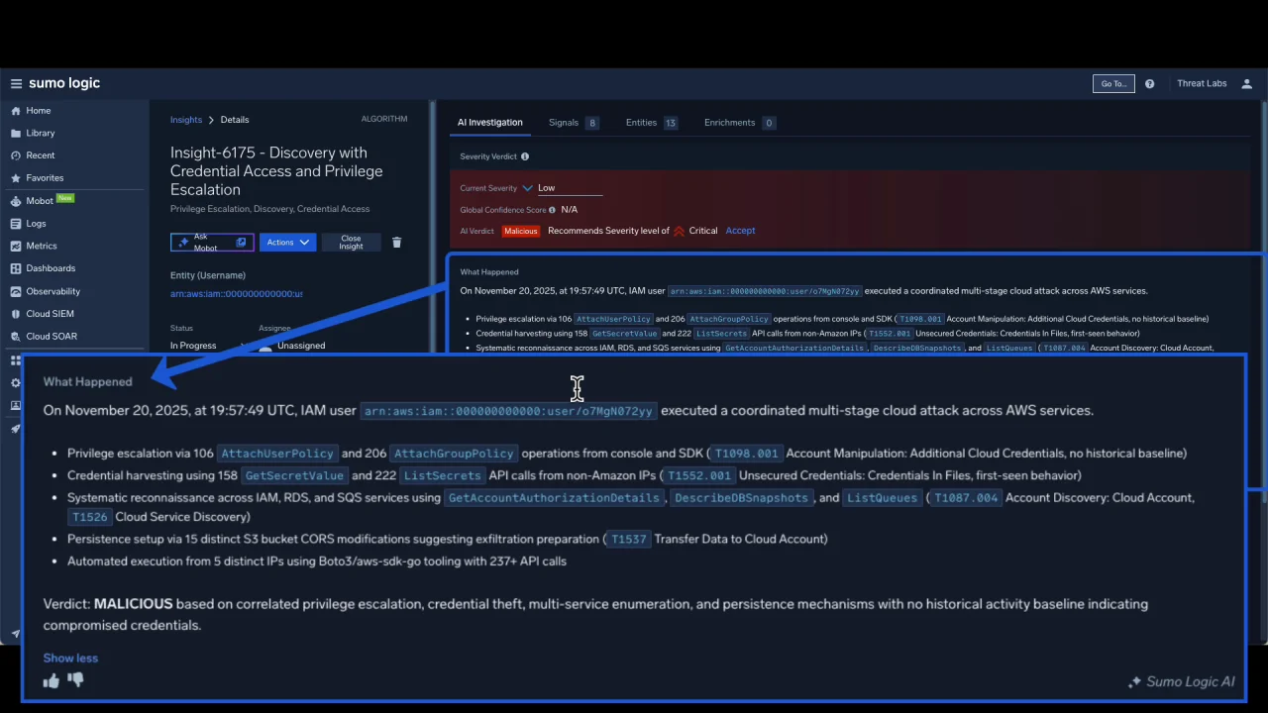
Task: Open Cloud SOAR from the sidebar
Action: pos(51,336)
